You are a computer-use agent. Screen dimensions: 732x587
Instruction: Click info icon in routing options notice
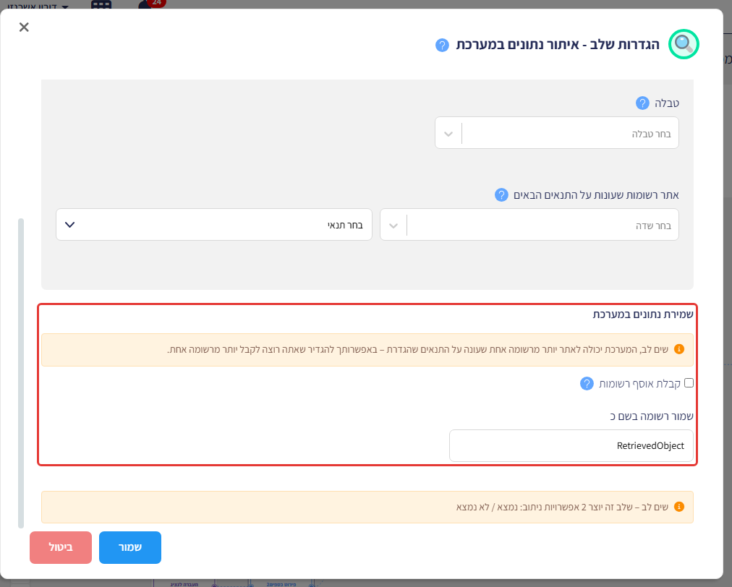click(x=679, y=507)
